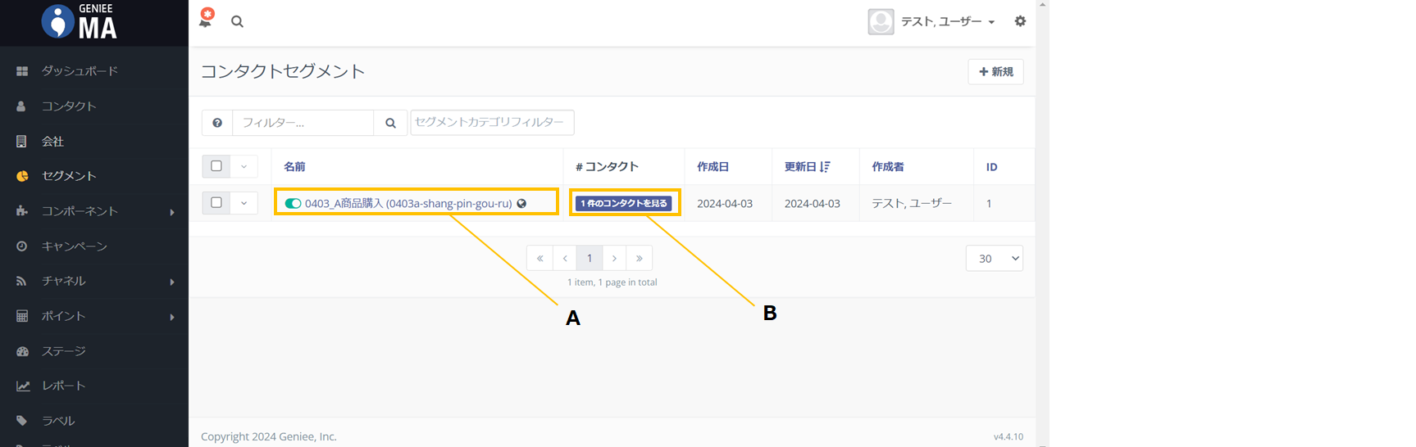Click the points calculator icon
Screen dimensions: 1416x447
click(x=22, y=316)
